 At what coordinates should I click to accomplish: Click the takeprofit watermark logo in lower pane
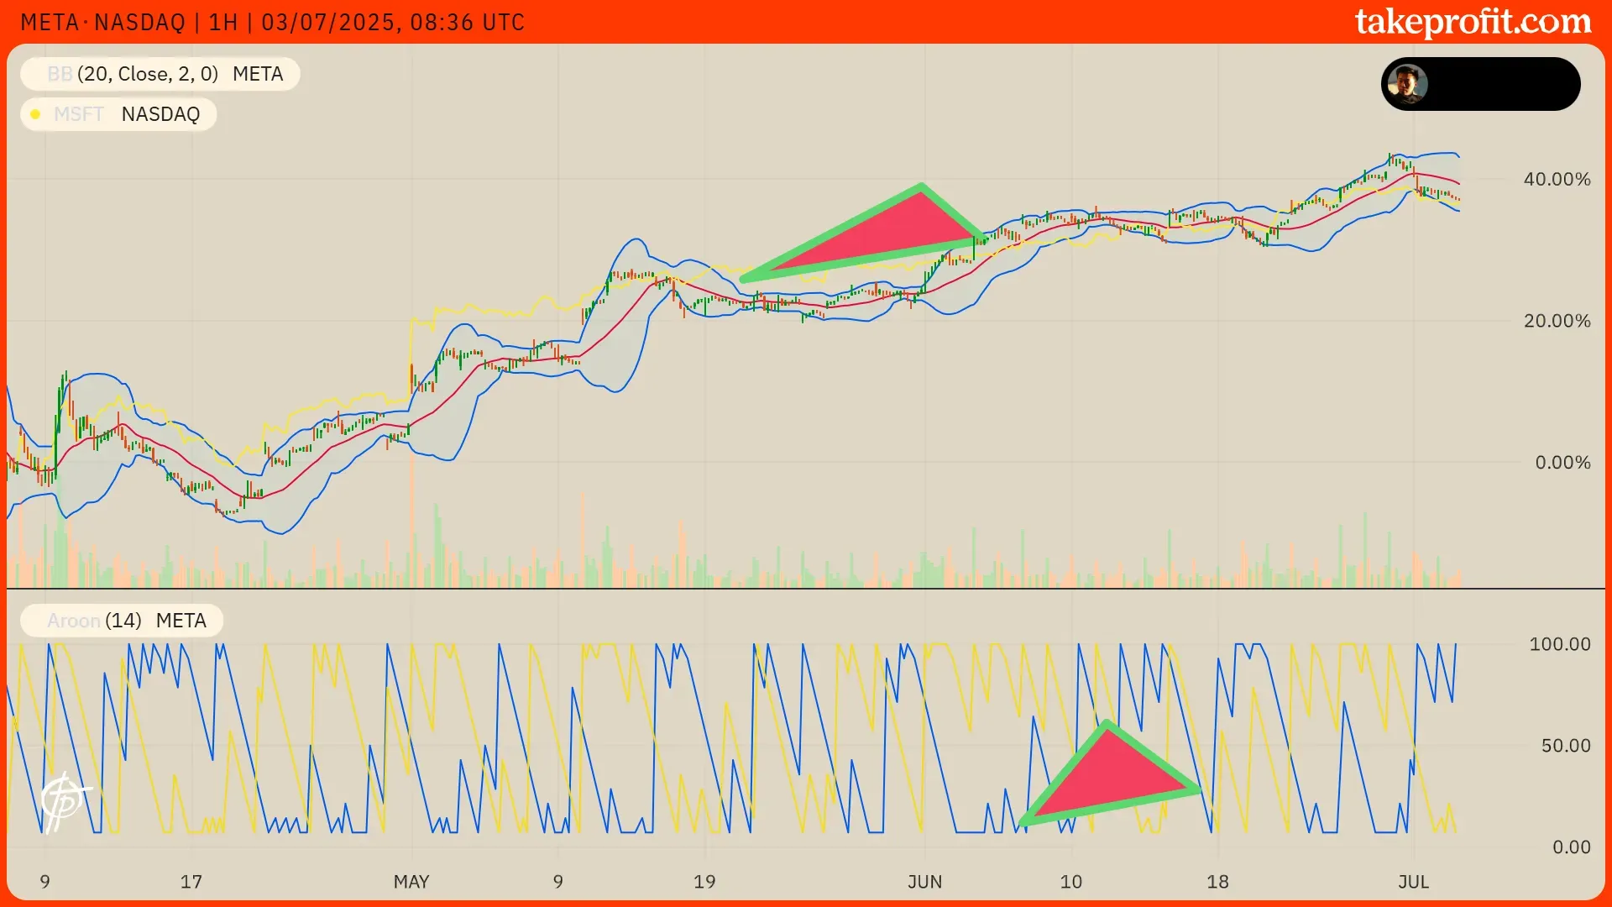[64, 801]
